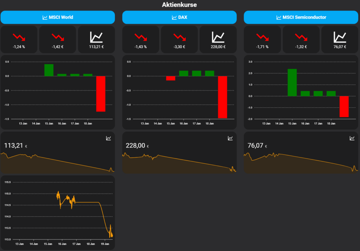Image resolution: width=360 pixels, height=251 pixels.
Task: Open the MSCI Semiconductor header button
Action: pos(301,17)
